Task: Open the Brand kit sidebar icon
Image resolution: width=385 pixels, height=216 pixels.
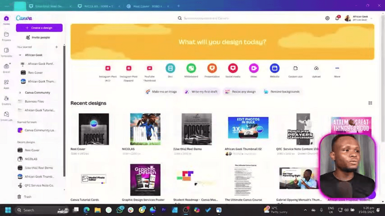Action: 6,67
